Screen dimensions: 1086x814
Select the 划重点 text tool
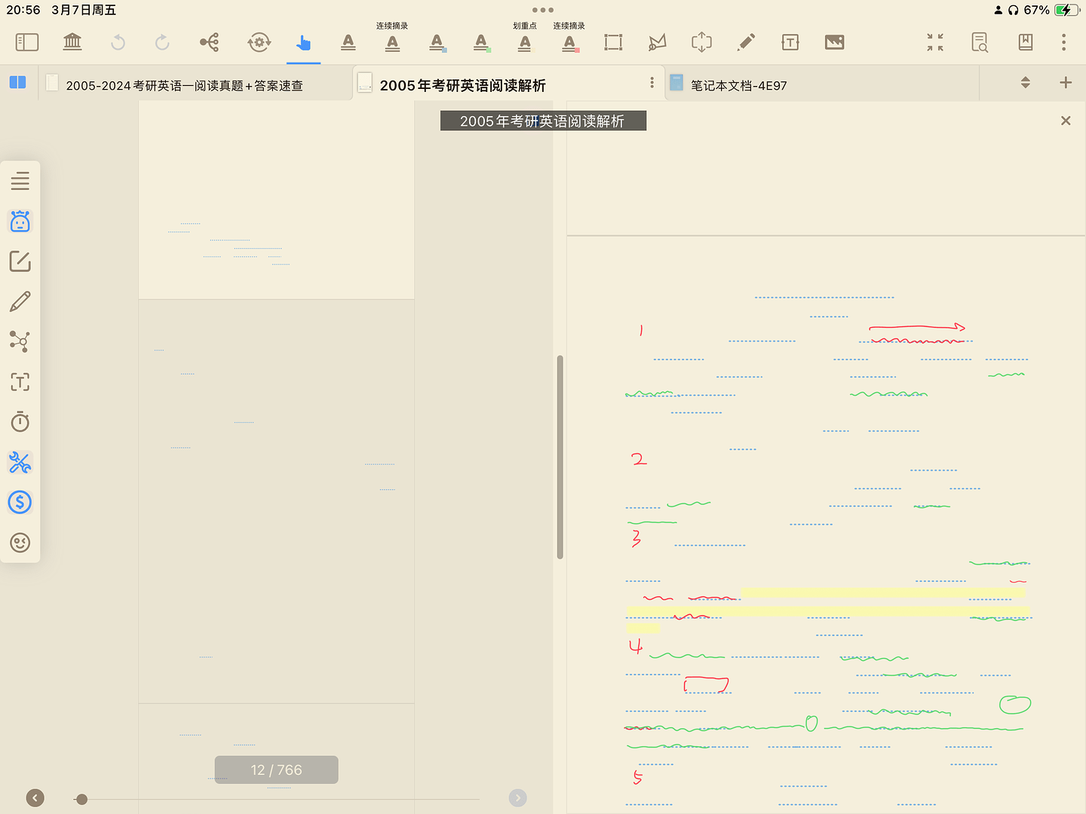tap(525, 43)
